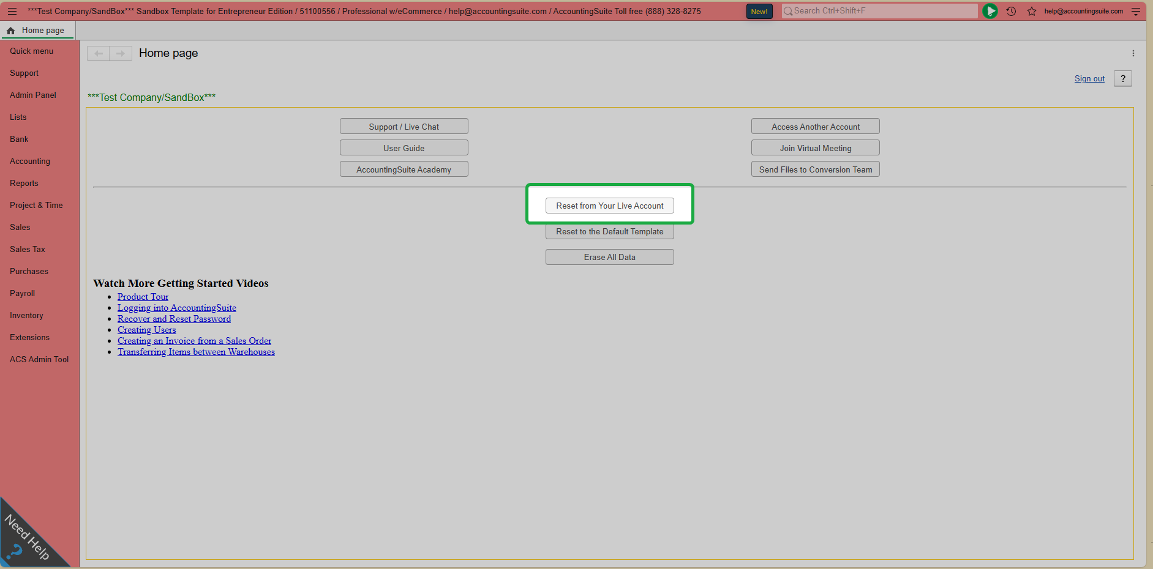This screenshot has width=1153, height=569.
Task: Open Quick menu in sidebar
Action: [32, 51]
